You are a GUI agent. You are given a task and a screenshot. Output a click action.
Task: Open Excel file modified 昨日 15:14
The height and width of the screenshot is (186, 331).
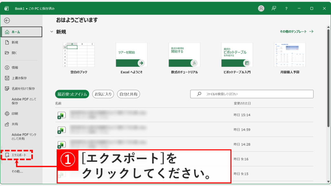(x=184, y=115)
